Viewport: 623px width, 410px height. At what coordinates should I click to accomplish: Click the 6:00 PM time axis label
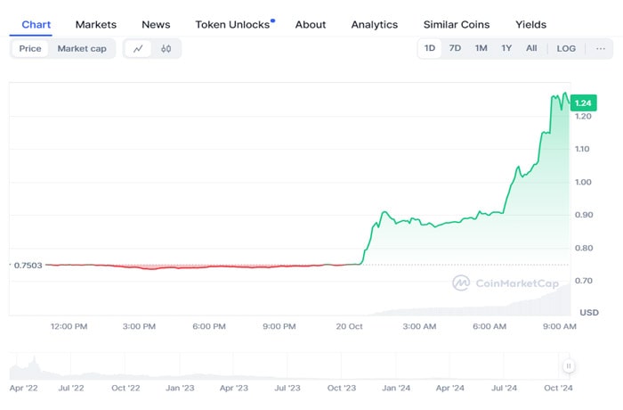[x=209, y=326]
